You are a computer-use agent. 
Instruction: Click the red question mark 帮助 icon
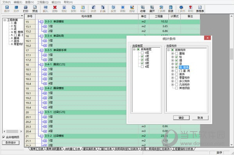point(191,9)
